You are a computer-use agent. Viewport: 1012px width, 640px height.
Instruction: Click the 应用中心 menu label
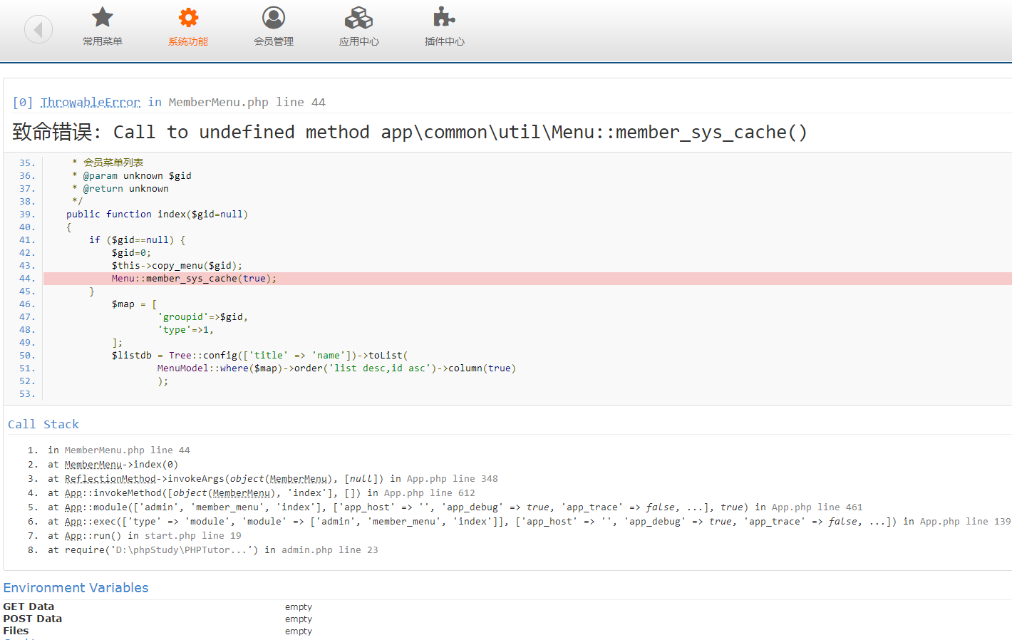(x=359, y=41)
